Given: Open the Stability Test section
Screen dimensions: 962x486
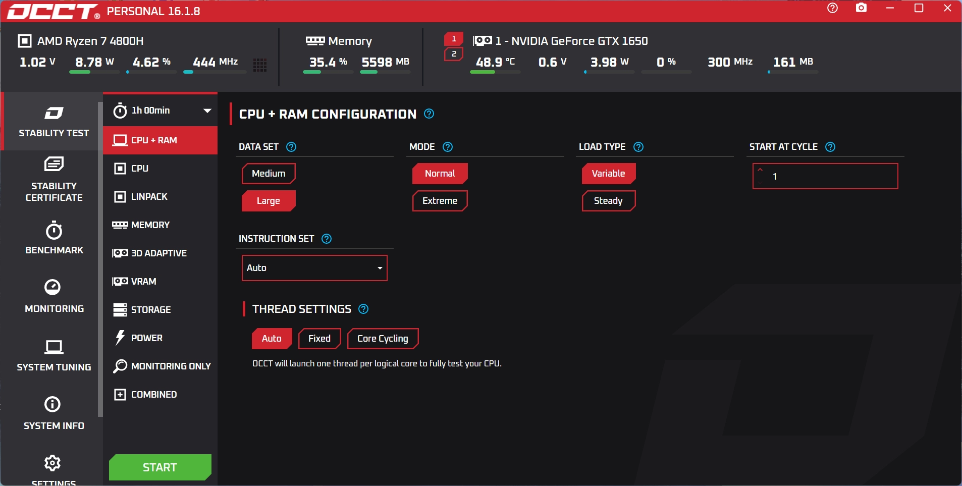Looking at the screenshot, I should 54,121.
